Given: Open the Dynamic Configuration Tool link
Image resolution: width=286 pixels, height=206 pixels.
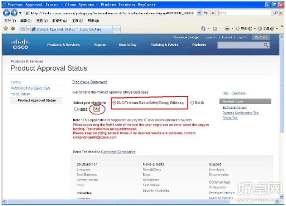Looking at the screenshot, I should tap(241, 113).
